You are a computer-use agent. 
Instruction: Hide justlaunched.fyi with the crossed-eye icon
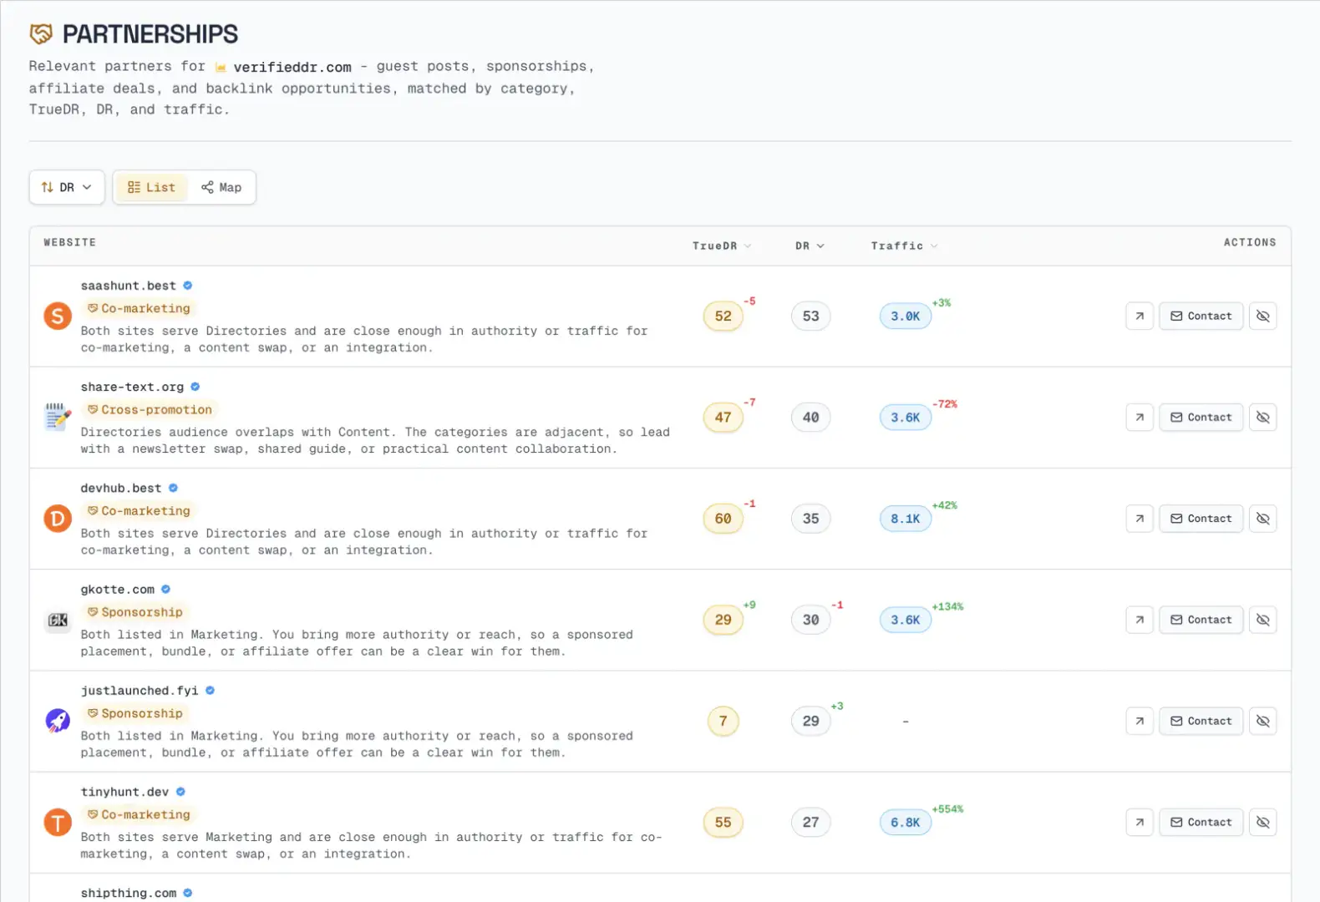[1262, 721]
